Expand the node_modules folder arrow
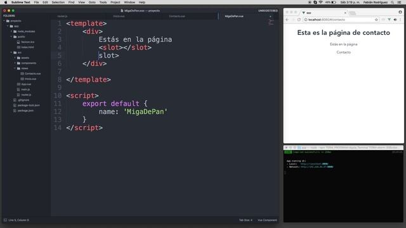The image size is (406, 228). [11, 32]
